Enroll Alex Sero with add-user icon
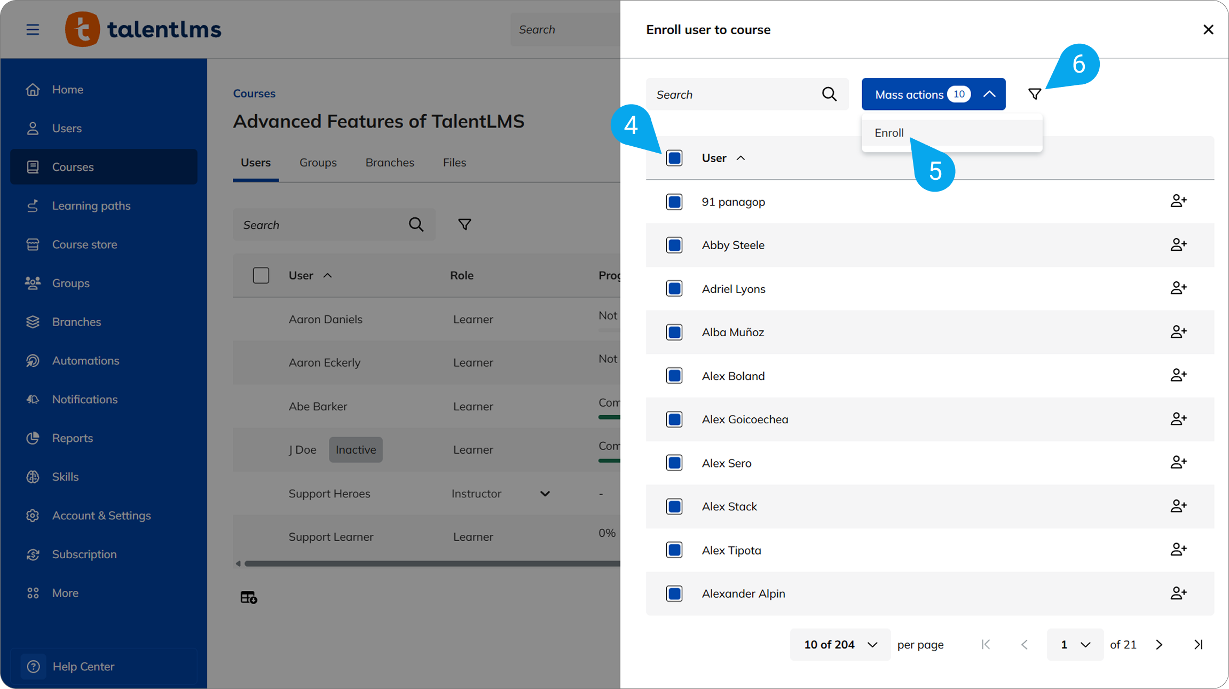1229x689 pixels. click(x=1178, y=462)
